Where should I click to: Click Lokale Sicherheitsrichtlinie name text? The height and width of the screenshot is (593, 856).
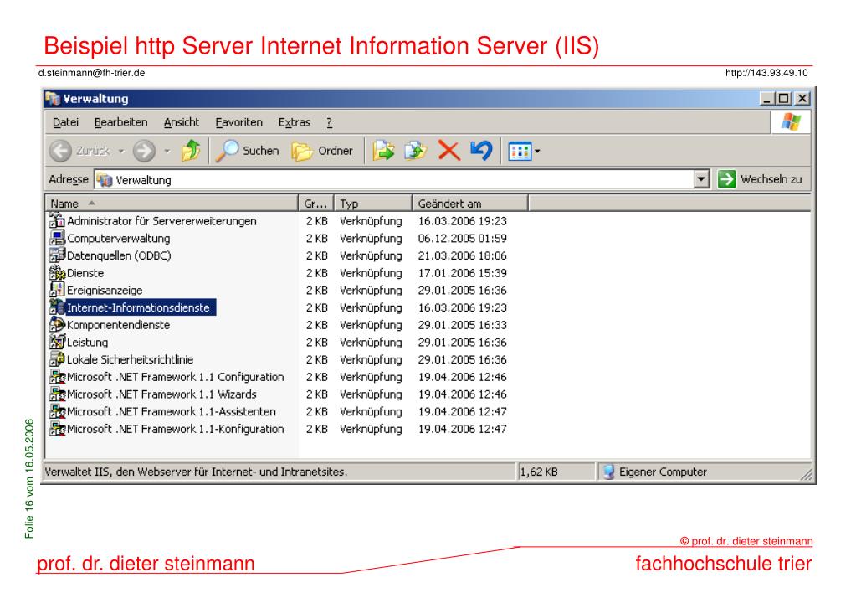click(x=130, y=359)
